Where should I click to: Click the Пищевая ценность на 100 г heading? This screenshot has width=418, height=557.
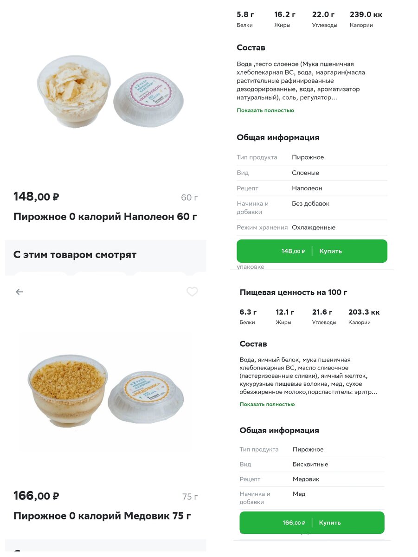point(294,292)
